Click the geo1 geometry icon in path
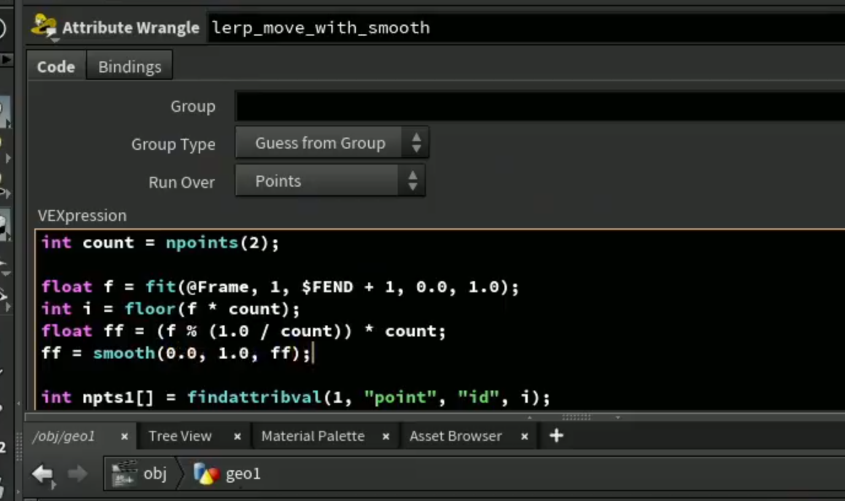The width and height of the screenshot is (845, 501). tap(206, 474)
